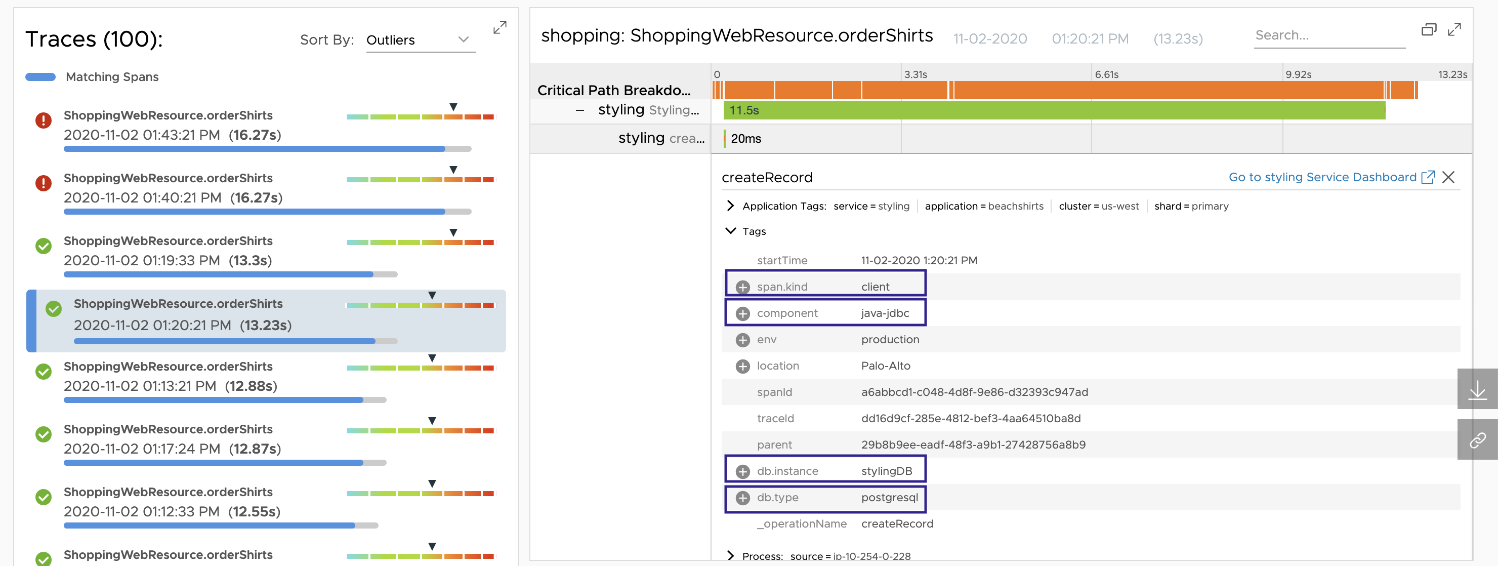Click the blue bar under 13.3s trace
Screen dimensions: 1498x566
218,274
